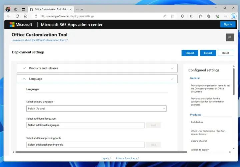The height and width of the screenshot is (167, 240).
Task: Maximize the browser window
Action: point(225,8)
